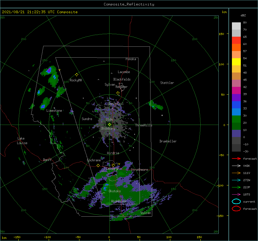Select the yellow diamond marker above Calgary
Screen dimensions: 258x241
[x=113, y=165]
